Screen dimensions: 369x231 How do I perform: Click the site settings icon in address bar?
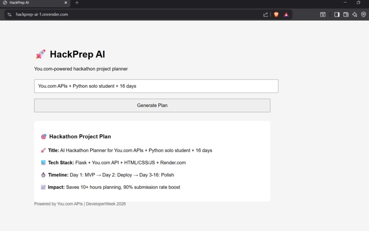coord(10,15)
